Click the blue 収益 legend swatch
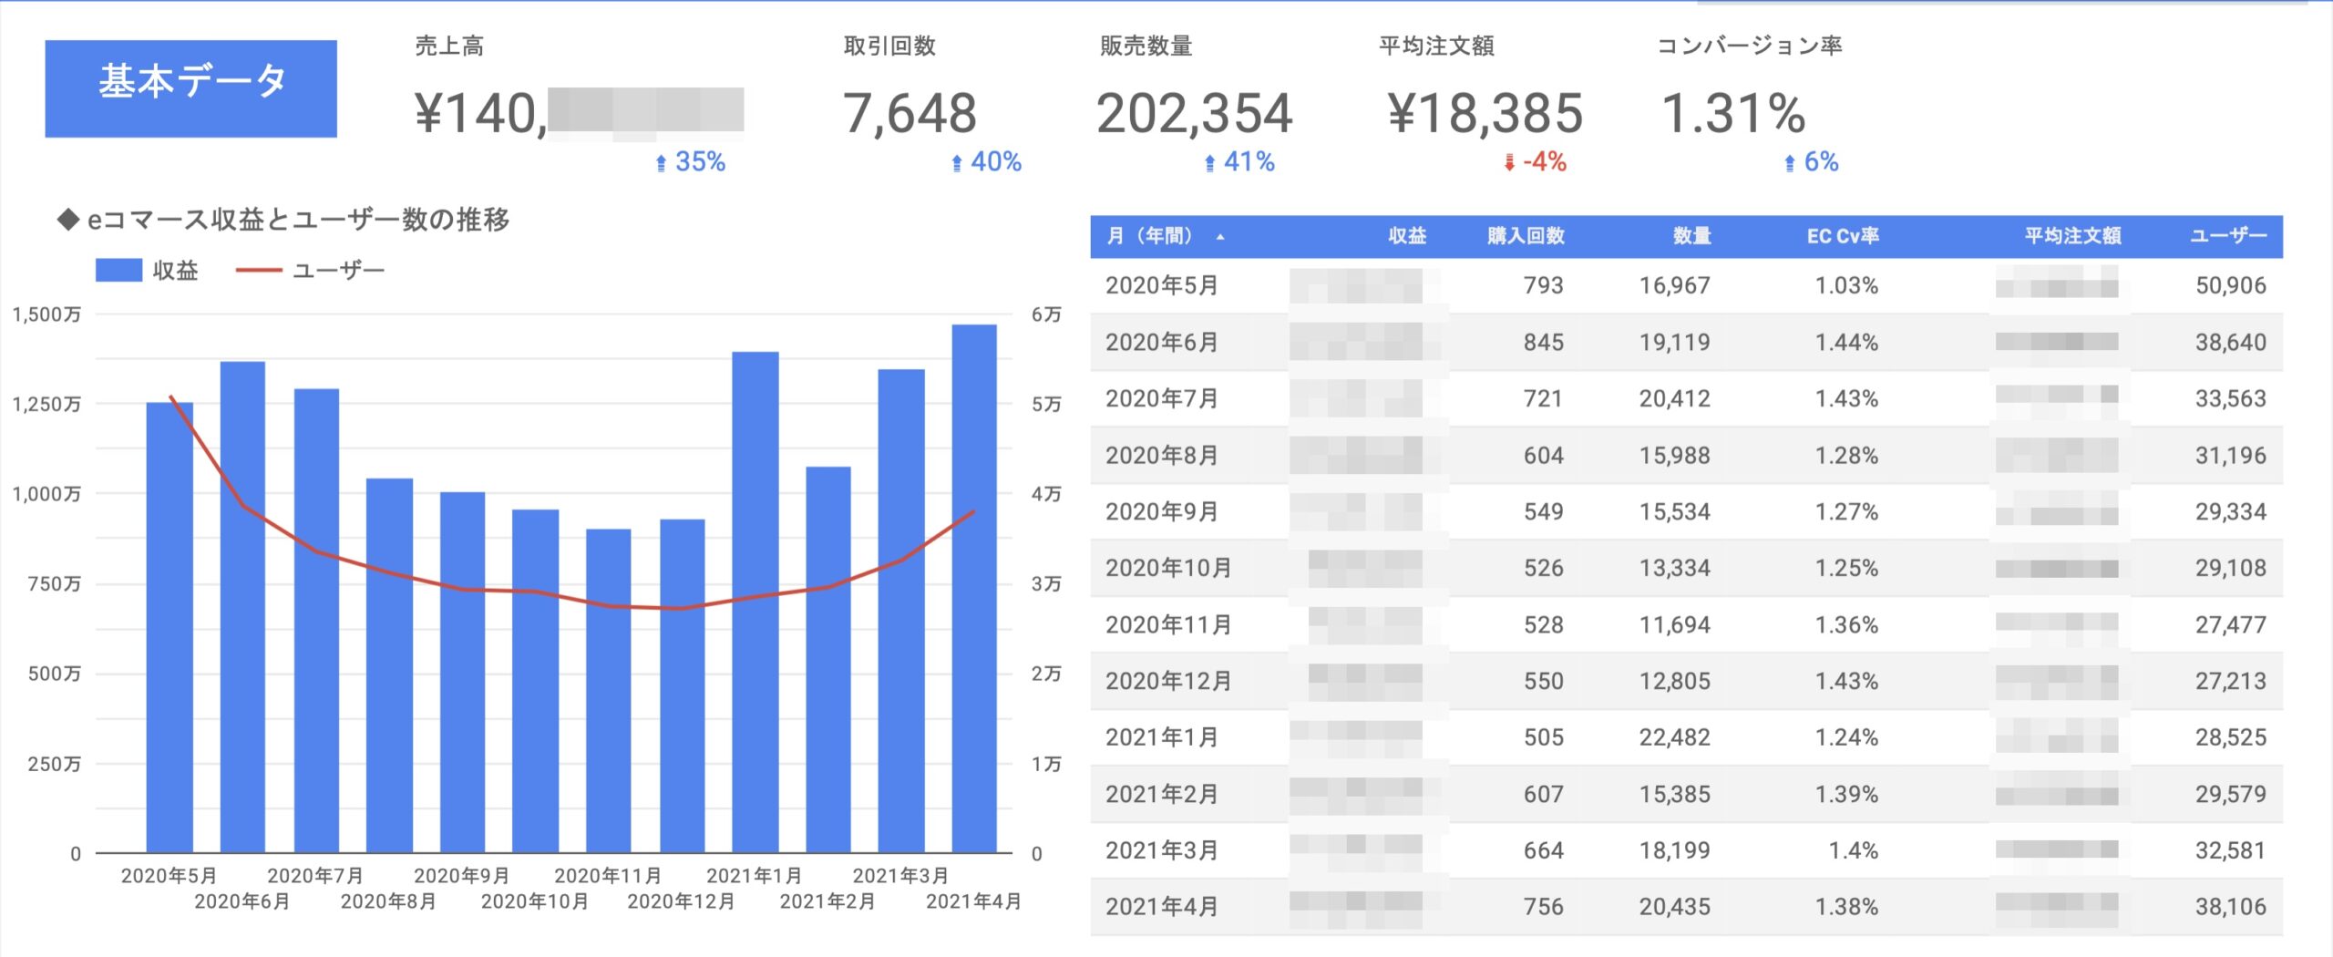This screenshot has width=2333, height=957. (118, 271)
